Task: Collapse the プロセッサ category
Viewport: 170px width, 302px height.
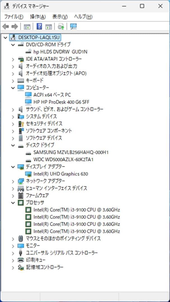Action: pyautogui.click(x=13, y=203)
